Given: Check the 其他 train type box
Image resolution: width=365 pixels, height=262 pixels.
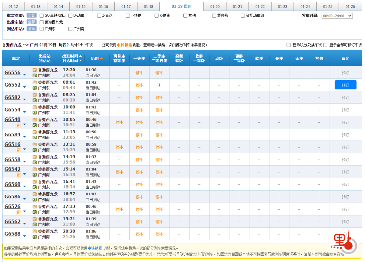Looking at the screenshot, I should (186, 16).
